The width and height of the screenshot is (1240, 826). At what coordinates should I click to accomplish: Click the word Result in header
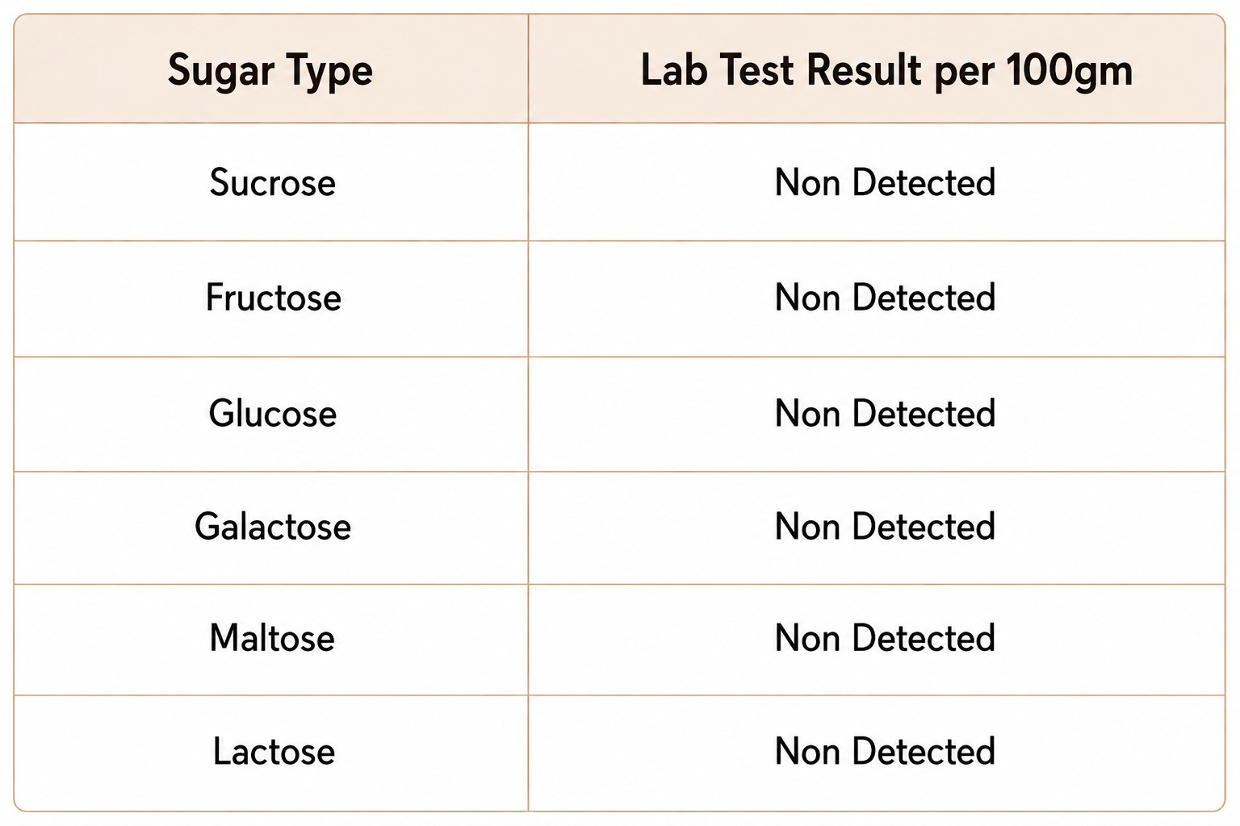(x=863, y=69)
